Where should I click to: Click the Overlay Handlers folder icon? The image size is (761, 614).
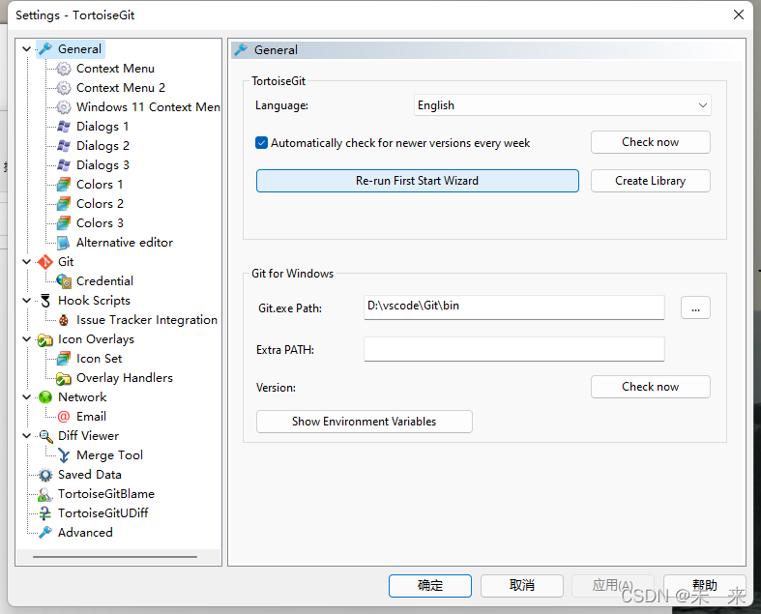64,378
